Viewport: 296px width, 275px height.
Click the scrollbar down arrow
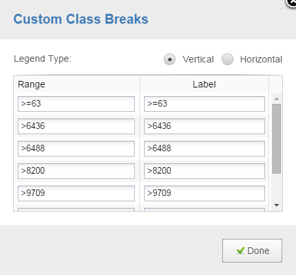(276, 205)
